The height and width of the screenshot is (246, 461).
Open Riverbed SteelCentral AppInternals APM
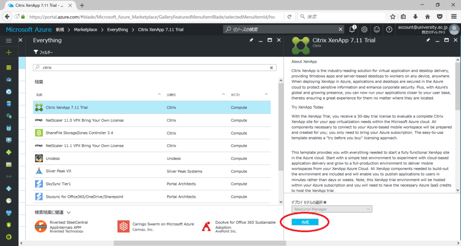(x=61, y=227)
